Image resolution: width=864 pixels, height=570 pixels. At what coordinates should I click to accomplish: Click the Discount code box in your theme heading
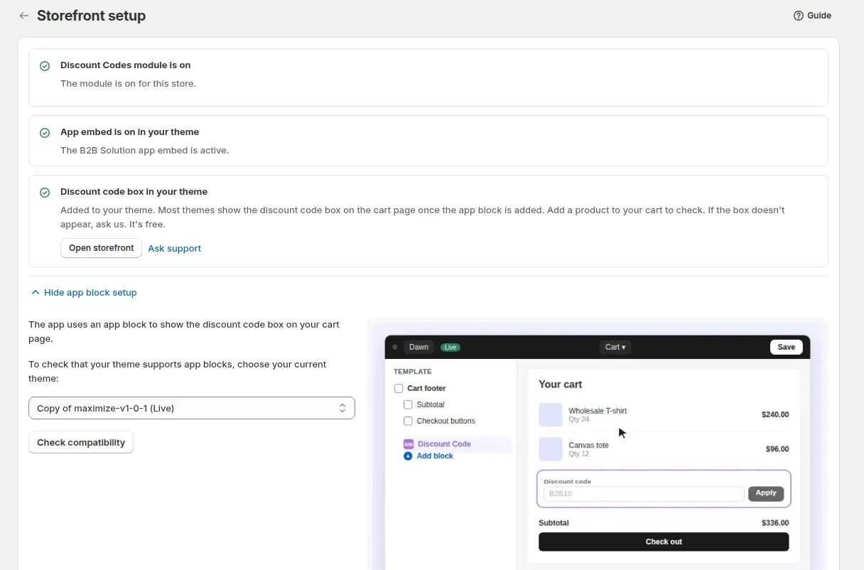(134, 191)
